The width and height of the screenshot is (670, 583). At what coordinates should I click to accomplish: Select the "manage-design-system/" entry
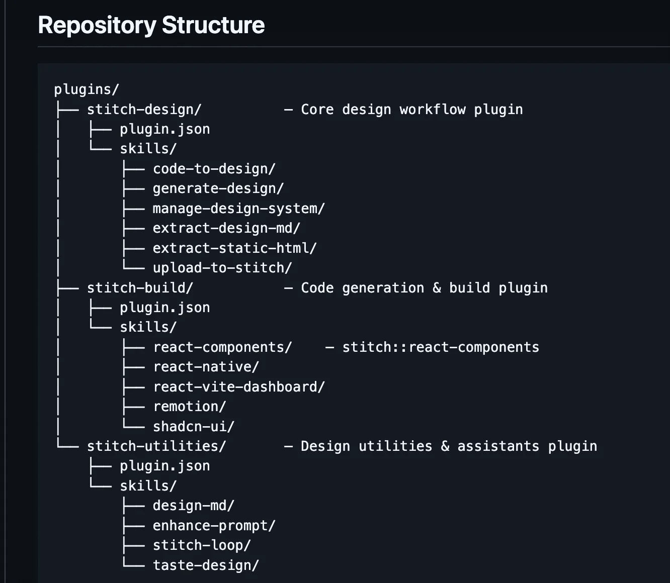pos(239,209)
